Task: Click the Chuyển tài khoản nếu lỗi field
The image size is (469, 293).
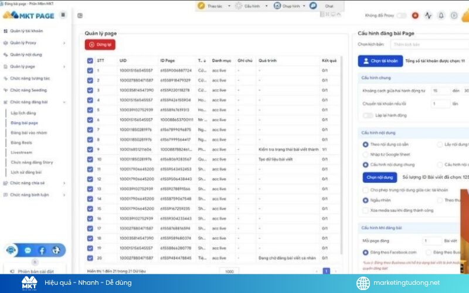Action: [441, 104]
